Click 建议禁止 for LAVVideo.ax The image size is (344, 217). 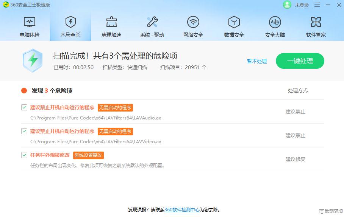tap(295, 136)
